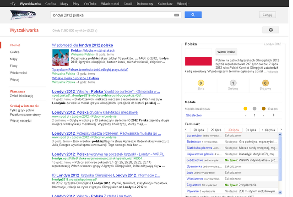Open Łucznictwo in the schedule
293x197 pixels.
pyautogui.click(x=194, y=136)
